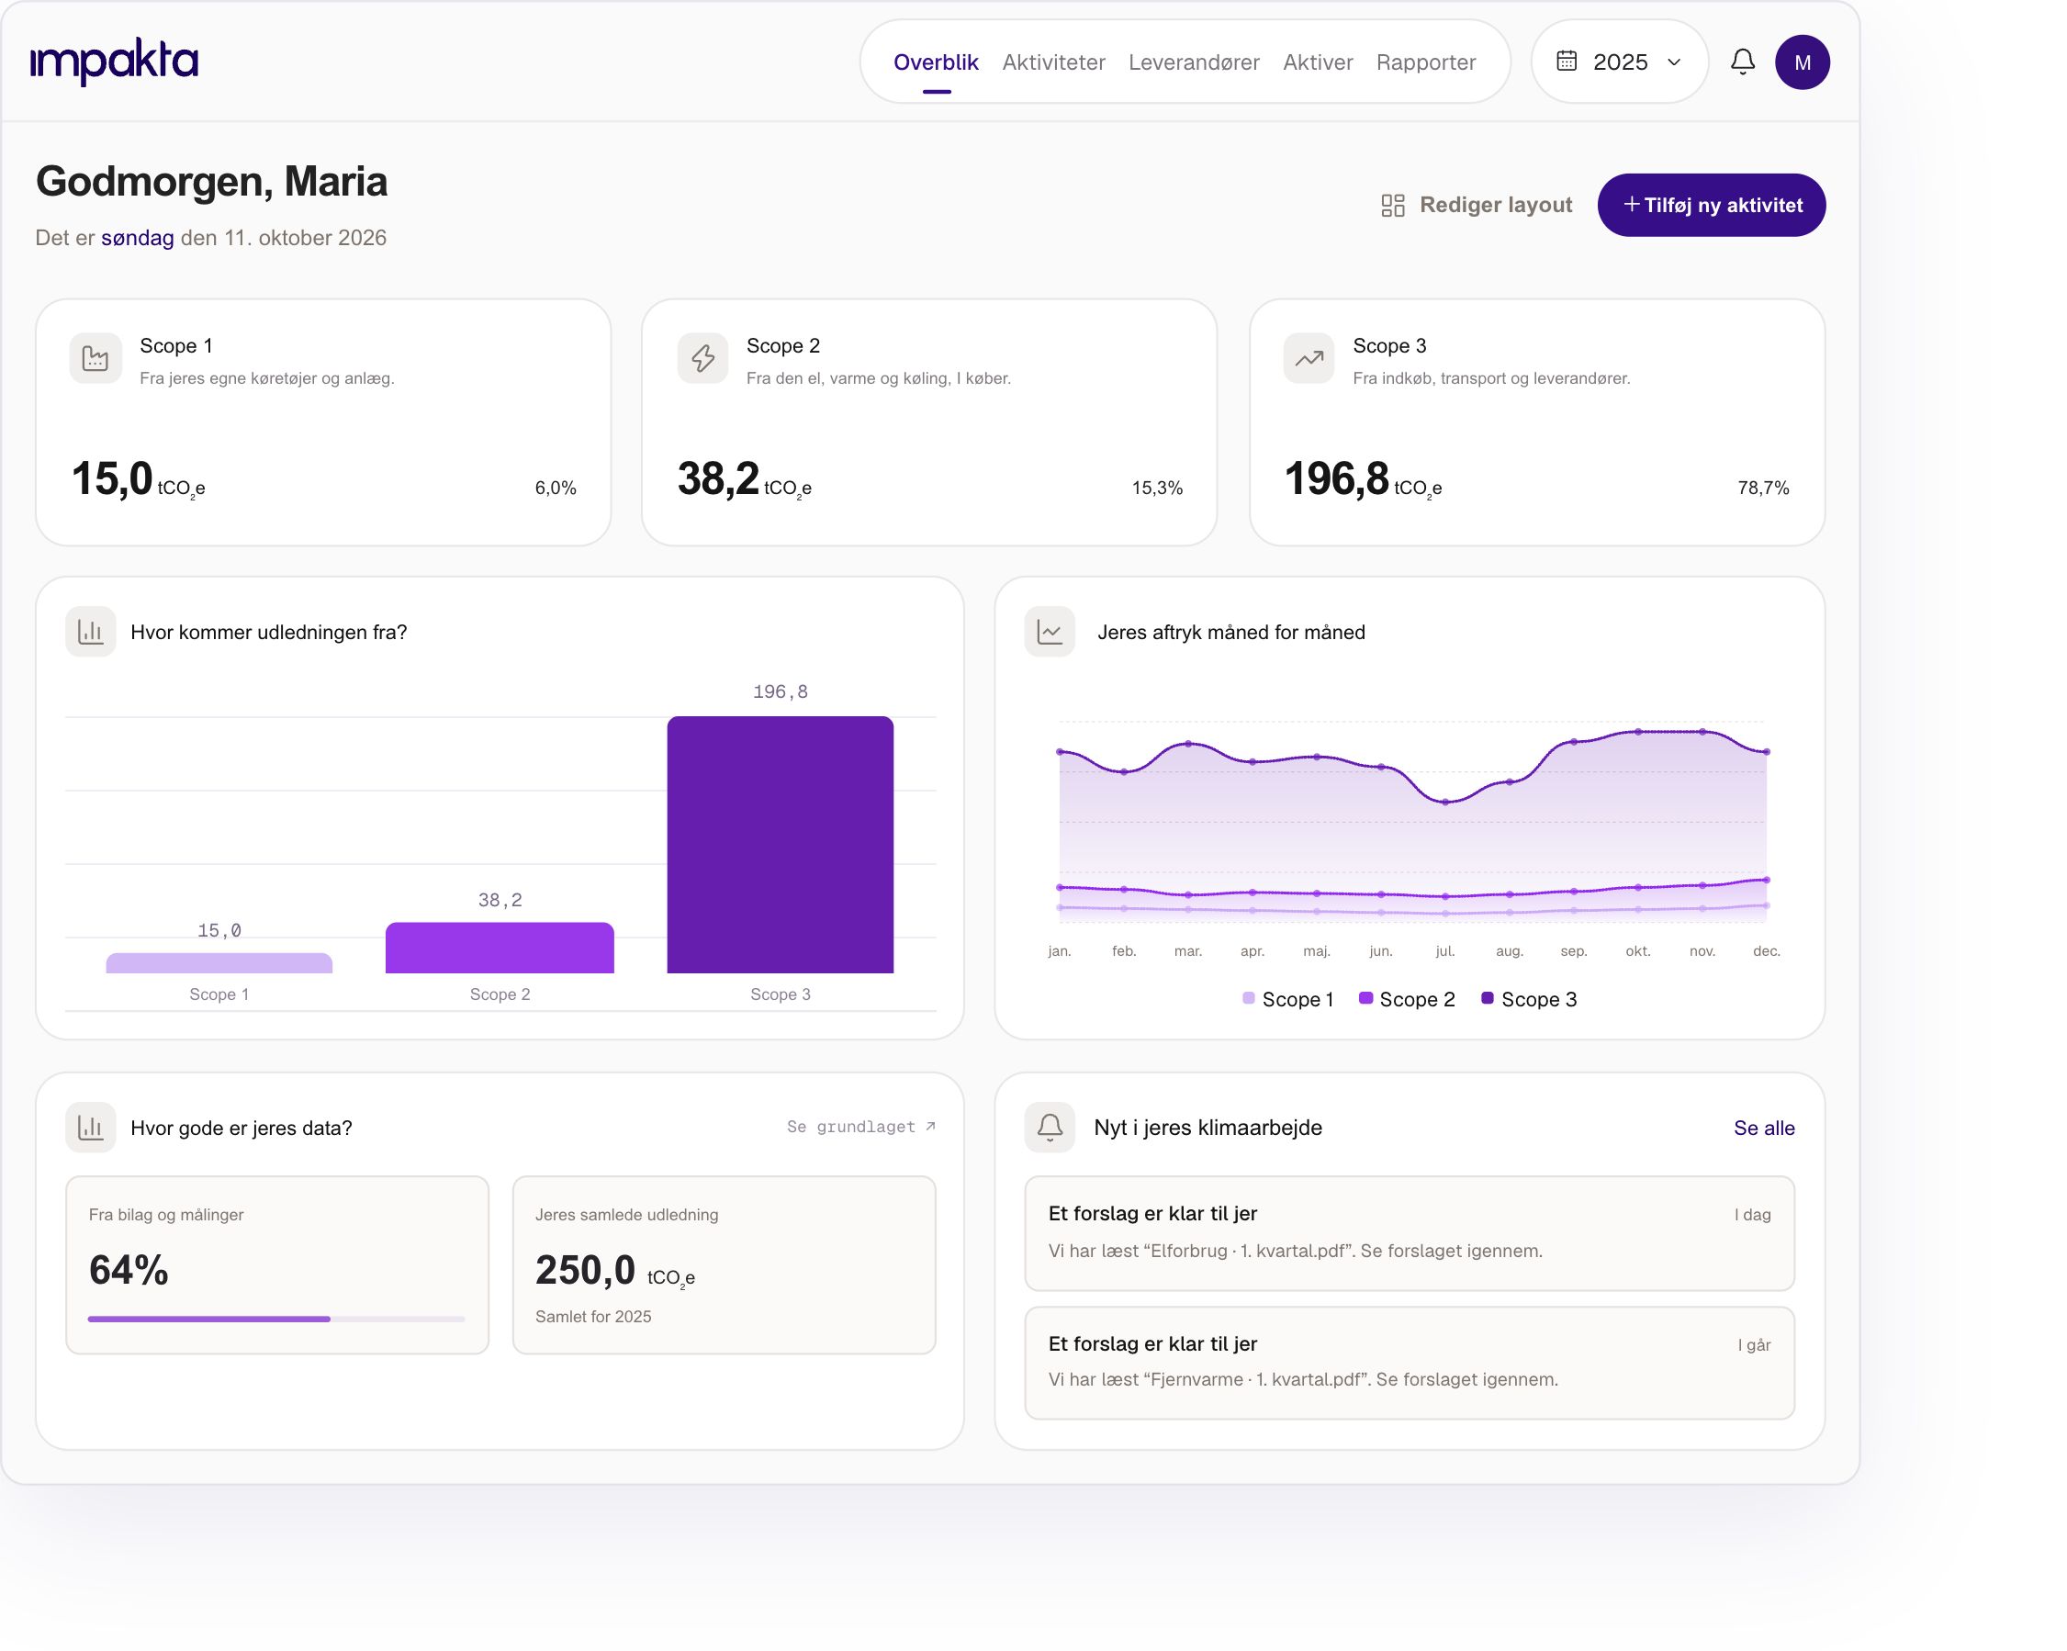Toggle Scope 1 legend in monthly chart

coord(1287,999)
